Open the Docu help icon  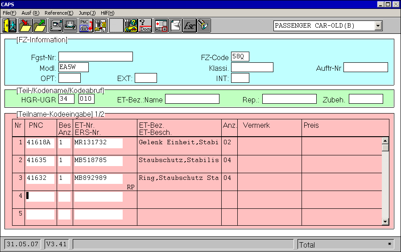click(x=145, y=25)
